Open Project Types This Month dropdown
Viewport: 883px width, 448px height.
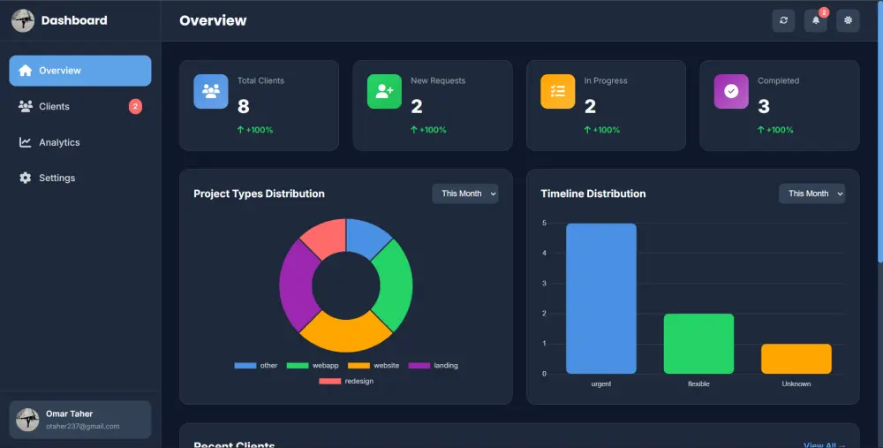coord(465,194)
